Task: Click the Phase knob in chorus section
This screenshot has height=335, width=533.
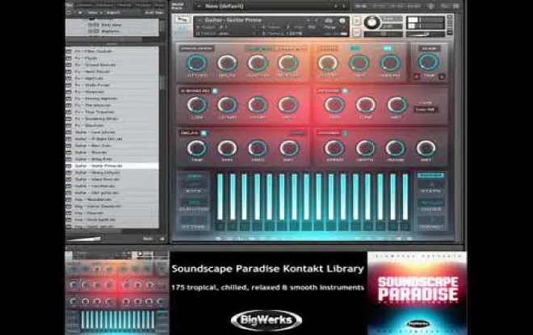Action: pos(396,149)
